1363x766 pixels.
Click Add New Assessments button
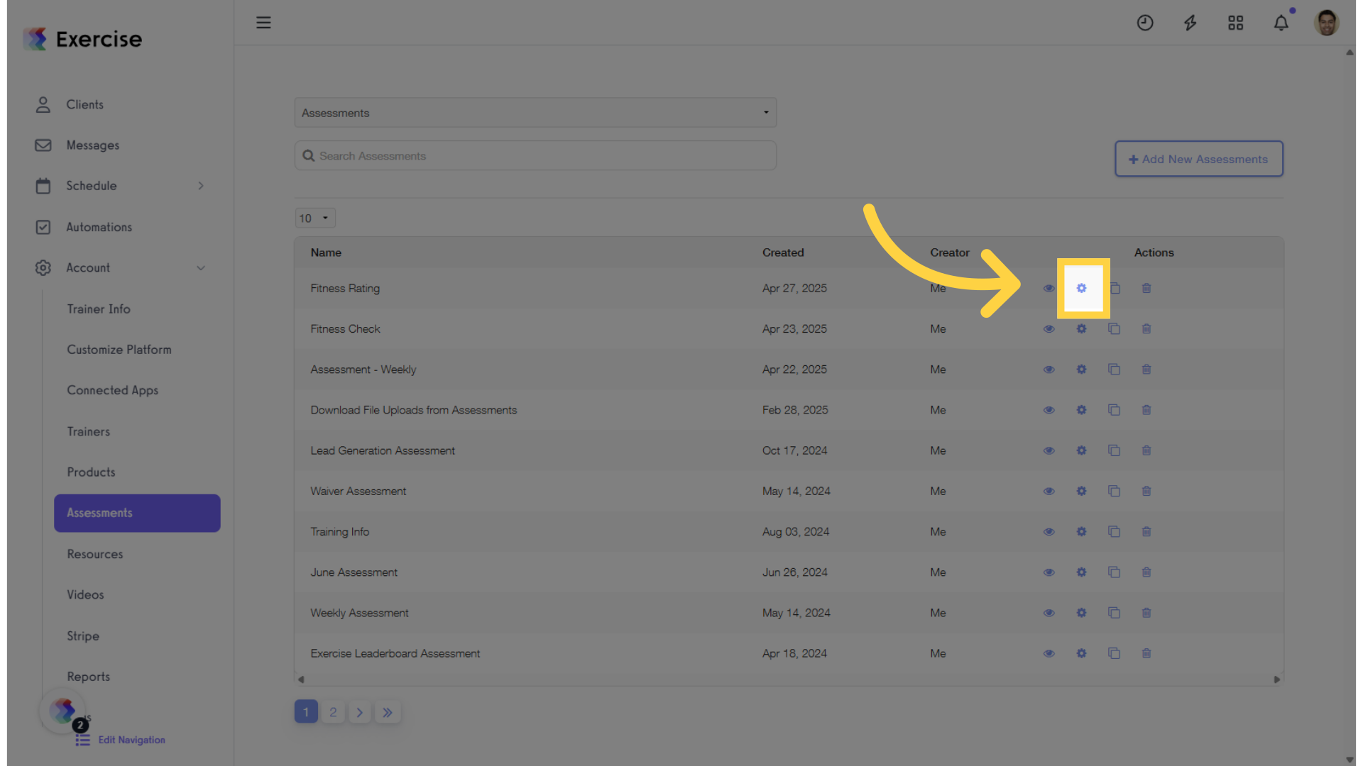pos(1198,159)
